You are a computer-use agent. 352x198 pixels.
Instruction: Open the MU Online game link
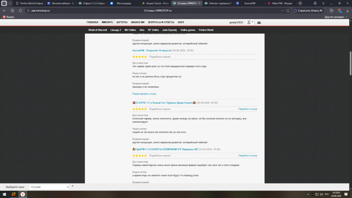130,30
